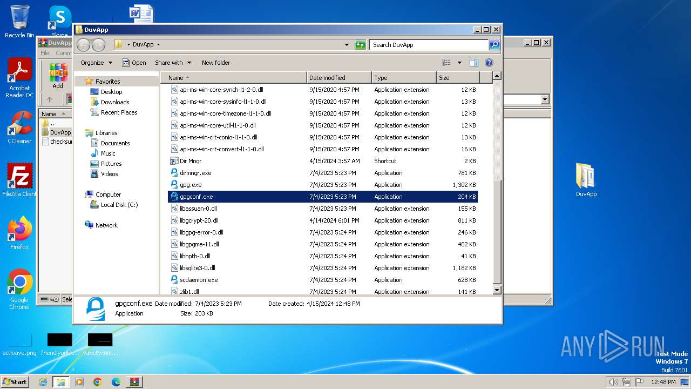Click the up arrow in WinRAR window
This screenshot has width=691, height=389.
coord(50,99)
